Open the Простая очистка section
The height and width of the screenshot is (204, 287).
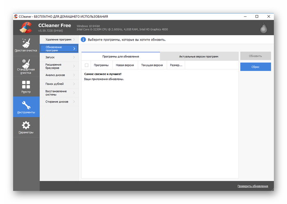26,45
